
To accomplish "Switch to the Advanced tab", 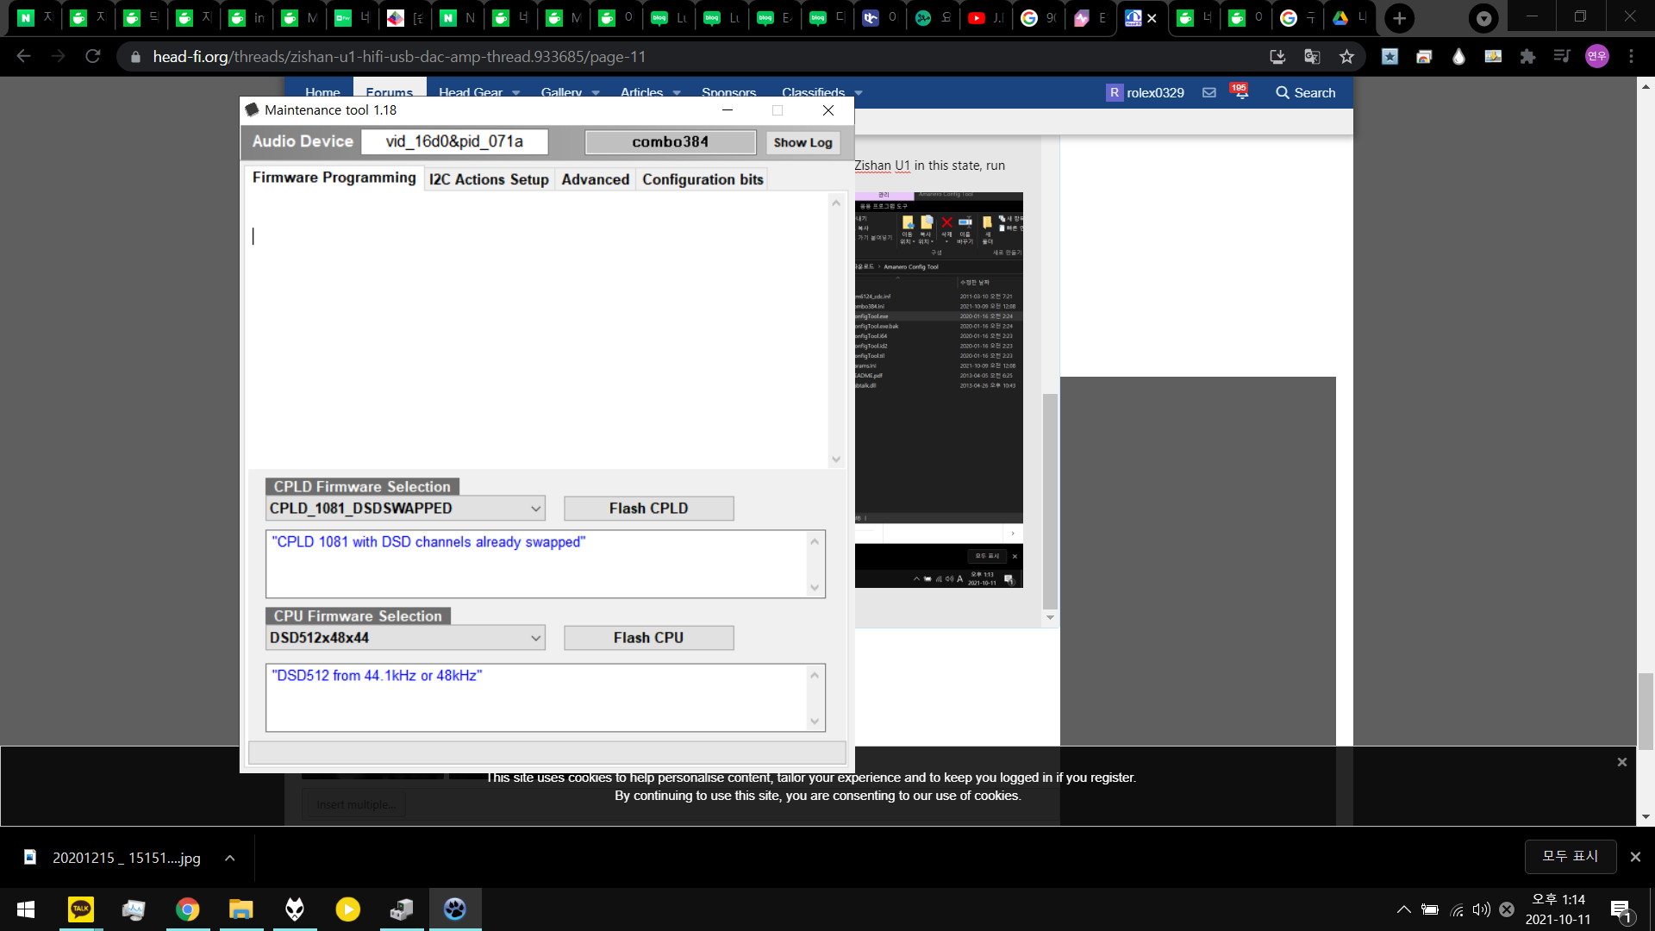I will tap(595, 179).
